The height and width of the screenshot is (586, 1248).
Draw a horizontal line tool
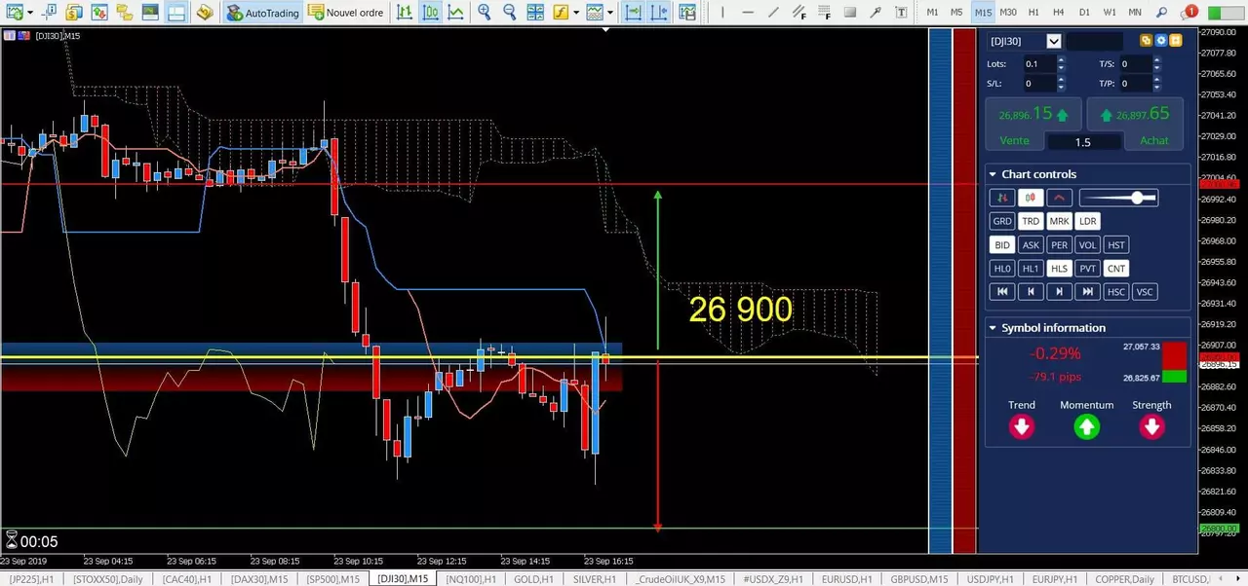point(748,13)
